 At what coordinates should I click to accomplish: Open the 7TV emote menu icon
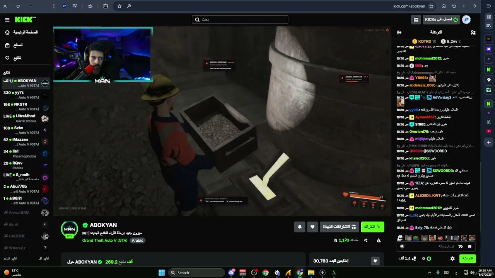click(461, 246)
